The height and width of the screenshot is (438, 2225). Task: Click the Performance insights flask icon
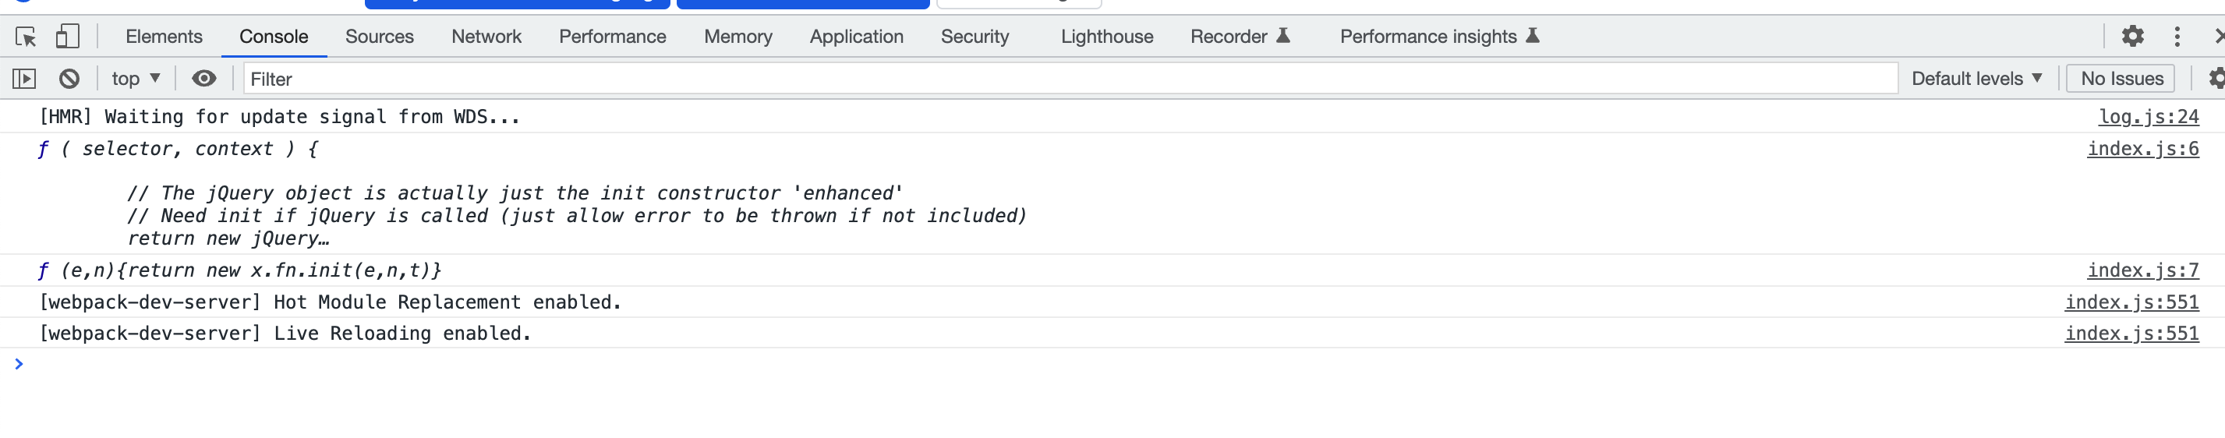coord(1532,35)
